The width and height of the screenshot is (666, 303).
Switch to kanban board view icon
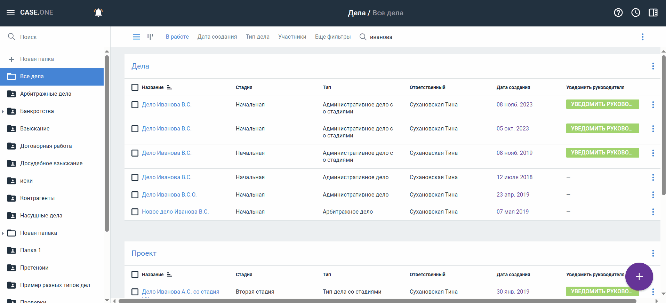pos(150,37)
